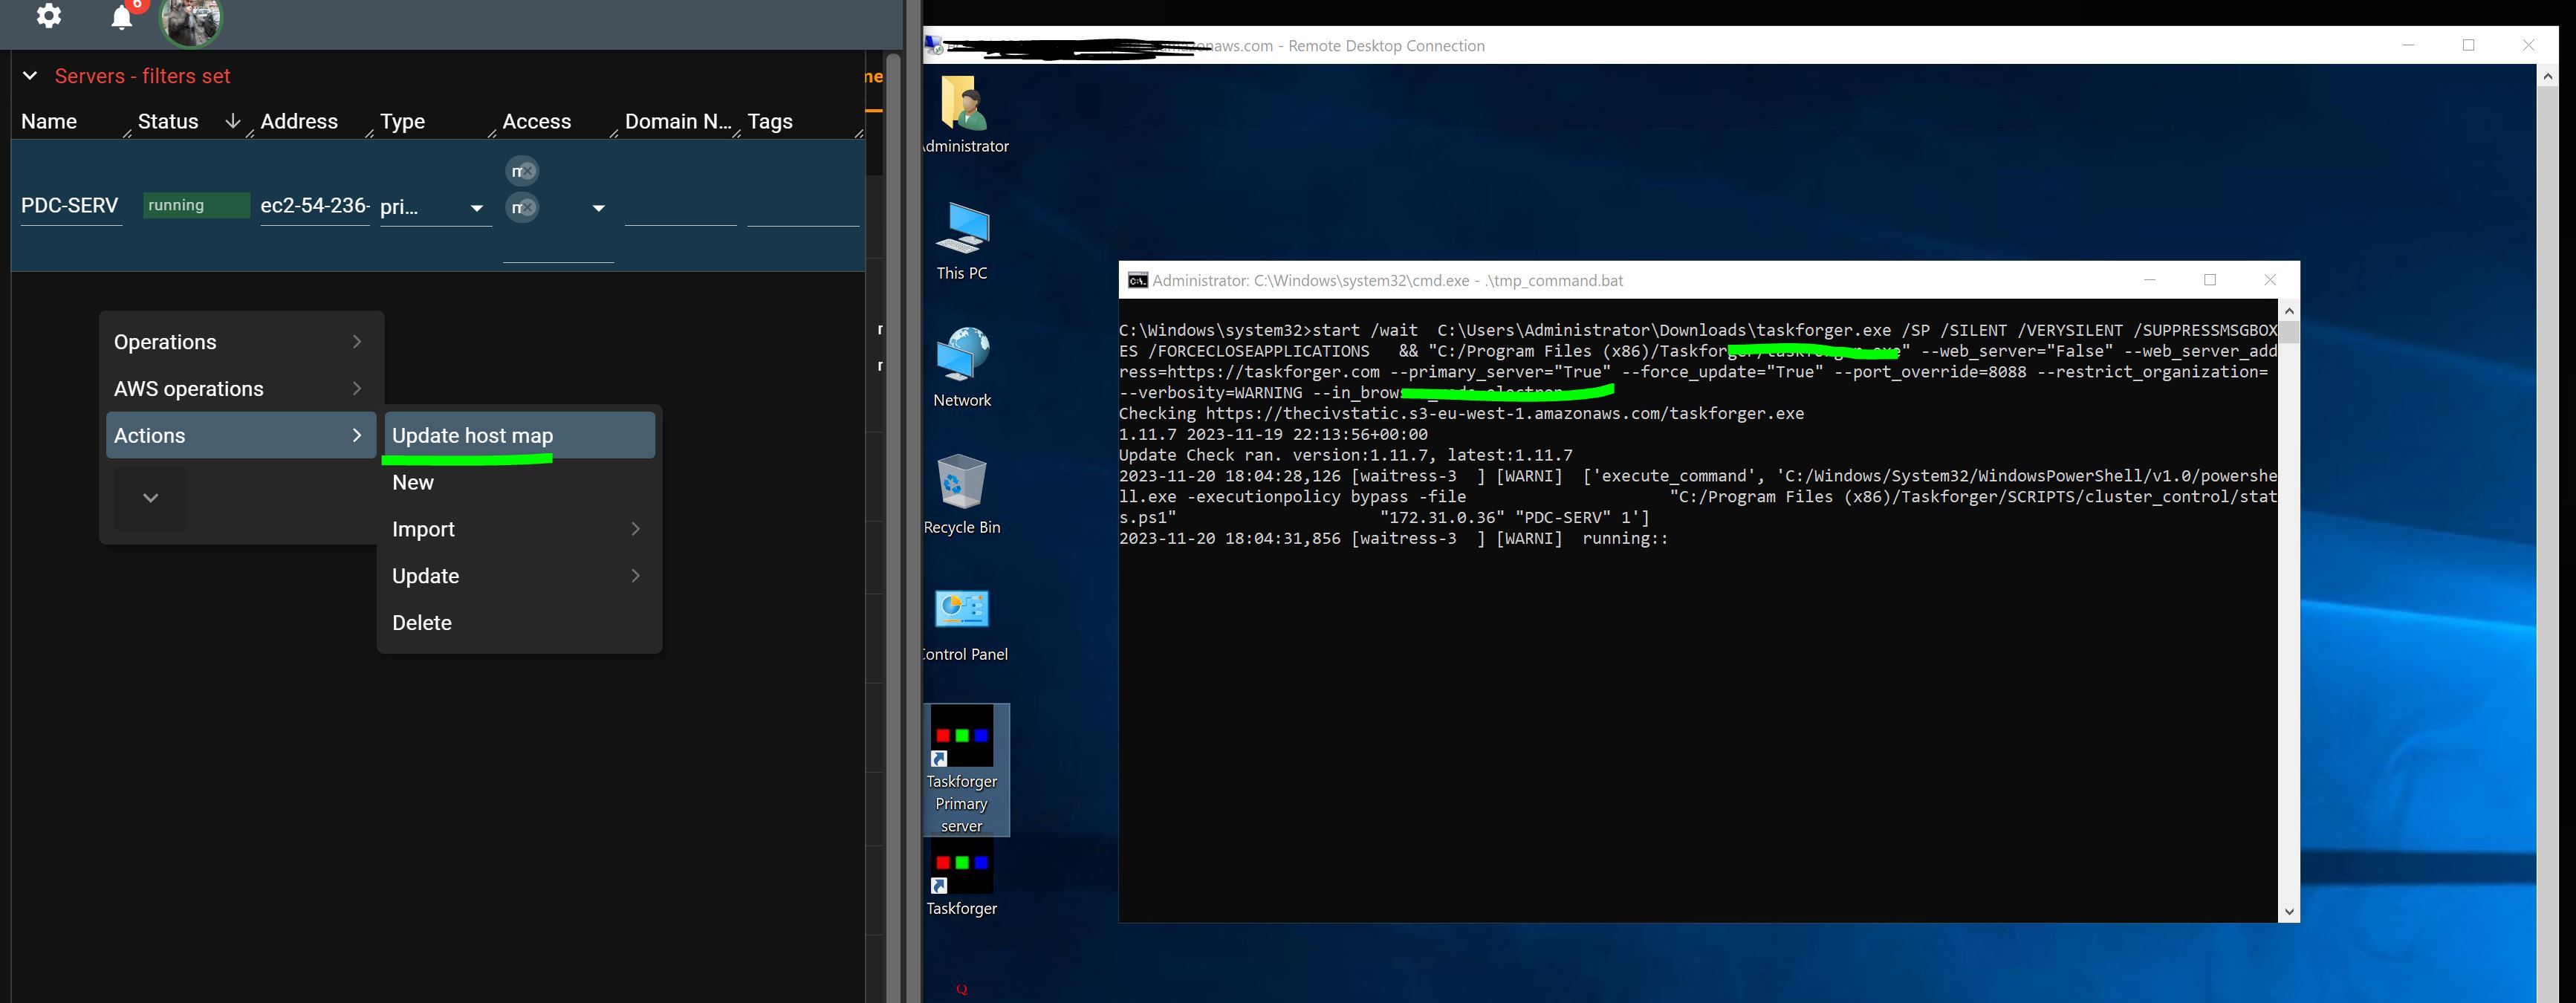Close the Administrator cmd.exe window
The width and height of the screenshot is (2576, 1003).
[2270, 280]
